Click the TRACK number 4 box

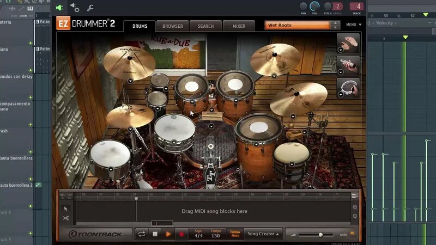(357, 7)
